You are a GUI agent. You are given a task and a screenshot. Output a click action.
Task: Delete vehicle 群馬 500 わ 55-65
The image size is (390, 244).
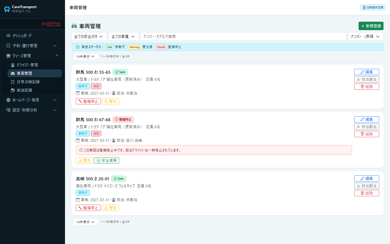click(367, 86)
